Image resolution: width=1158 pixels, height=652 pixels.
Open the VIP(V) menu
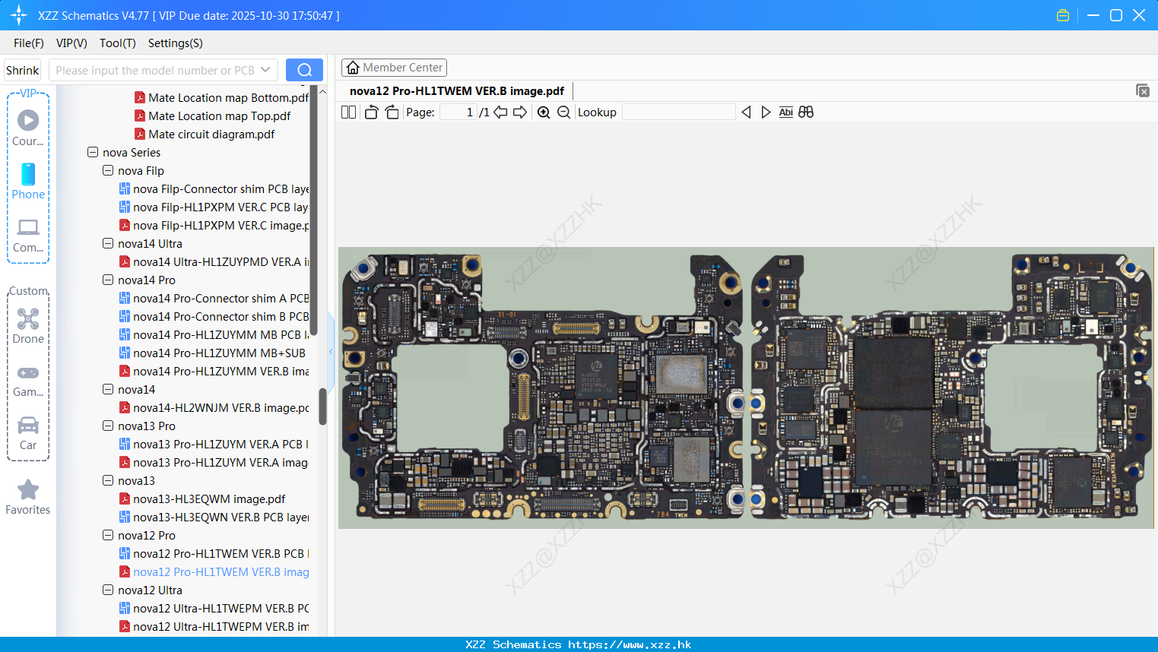click(71, 43)
